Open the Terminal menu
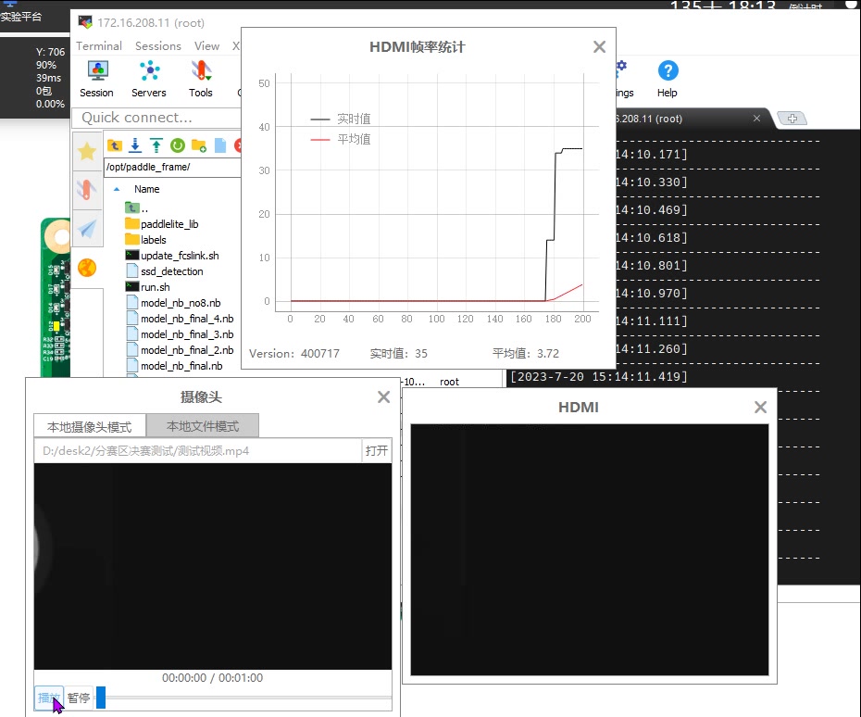 tap(99, 46)
